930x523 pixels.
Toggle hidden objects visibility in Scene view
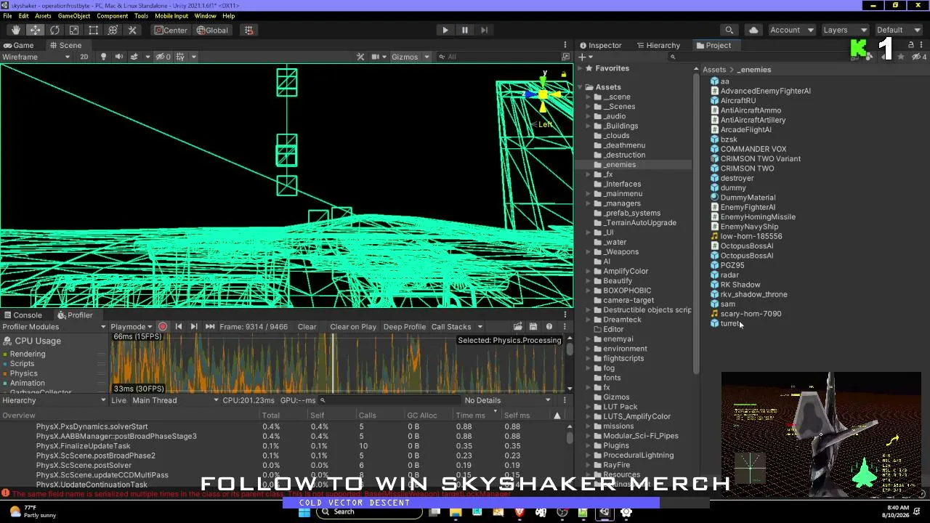pos(163,57)
